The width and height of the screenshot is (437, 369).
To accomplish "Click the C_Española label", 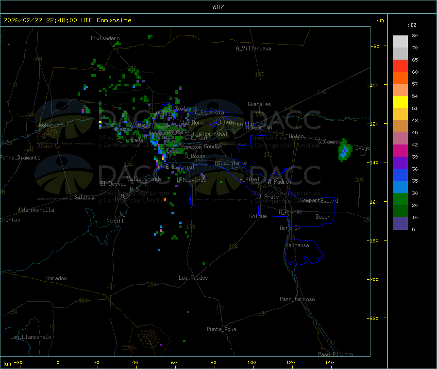I will [210, 112].
